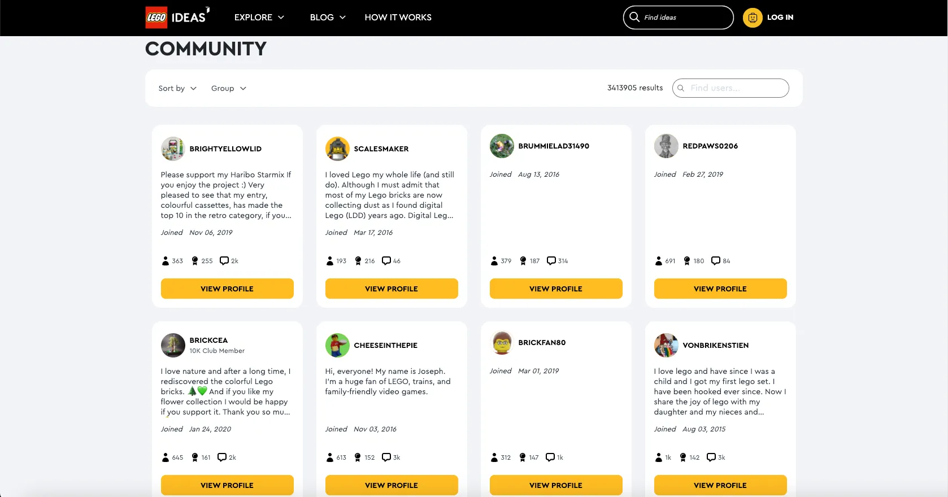This screenshot has height=497, width=948.
Task: Click BrickFan80's minifigure avatar
Action: pyautogui.click(x=502, y=343)
